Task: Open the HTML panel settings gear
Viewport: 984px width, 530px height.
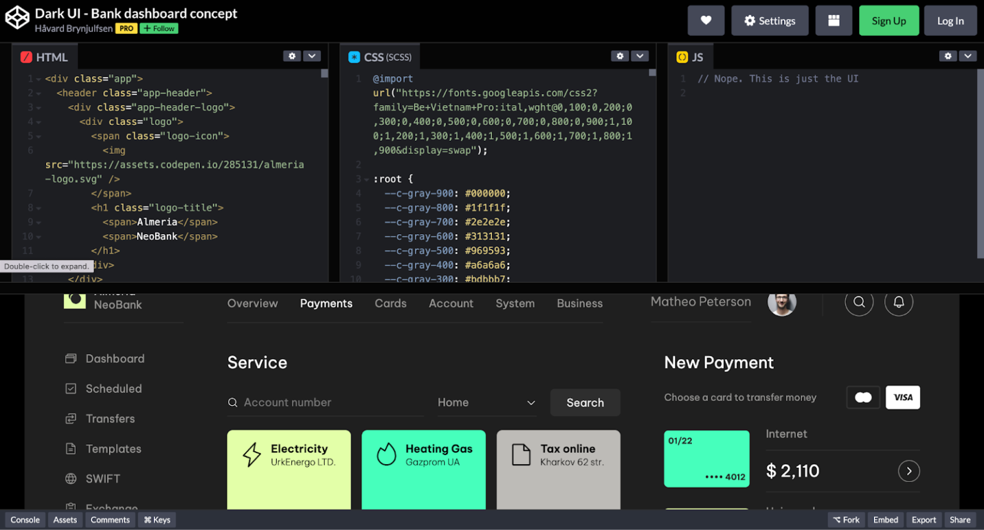Action: (292, 56)
